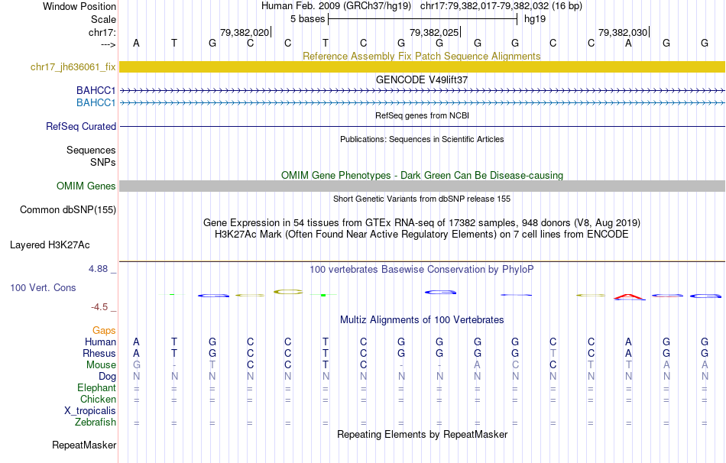Click Repeating Elements by RepeatMasker title
The width and height of the screenshot is (726, 463).
[x=423, y=434]
